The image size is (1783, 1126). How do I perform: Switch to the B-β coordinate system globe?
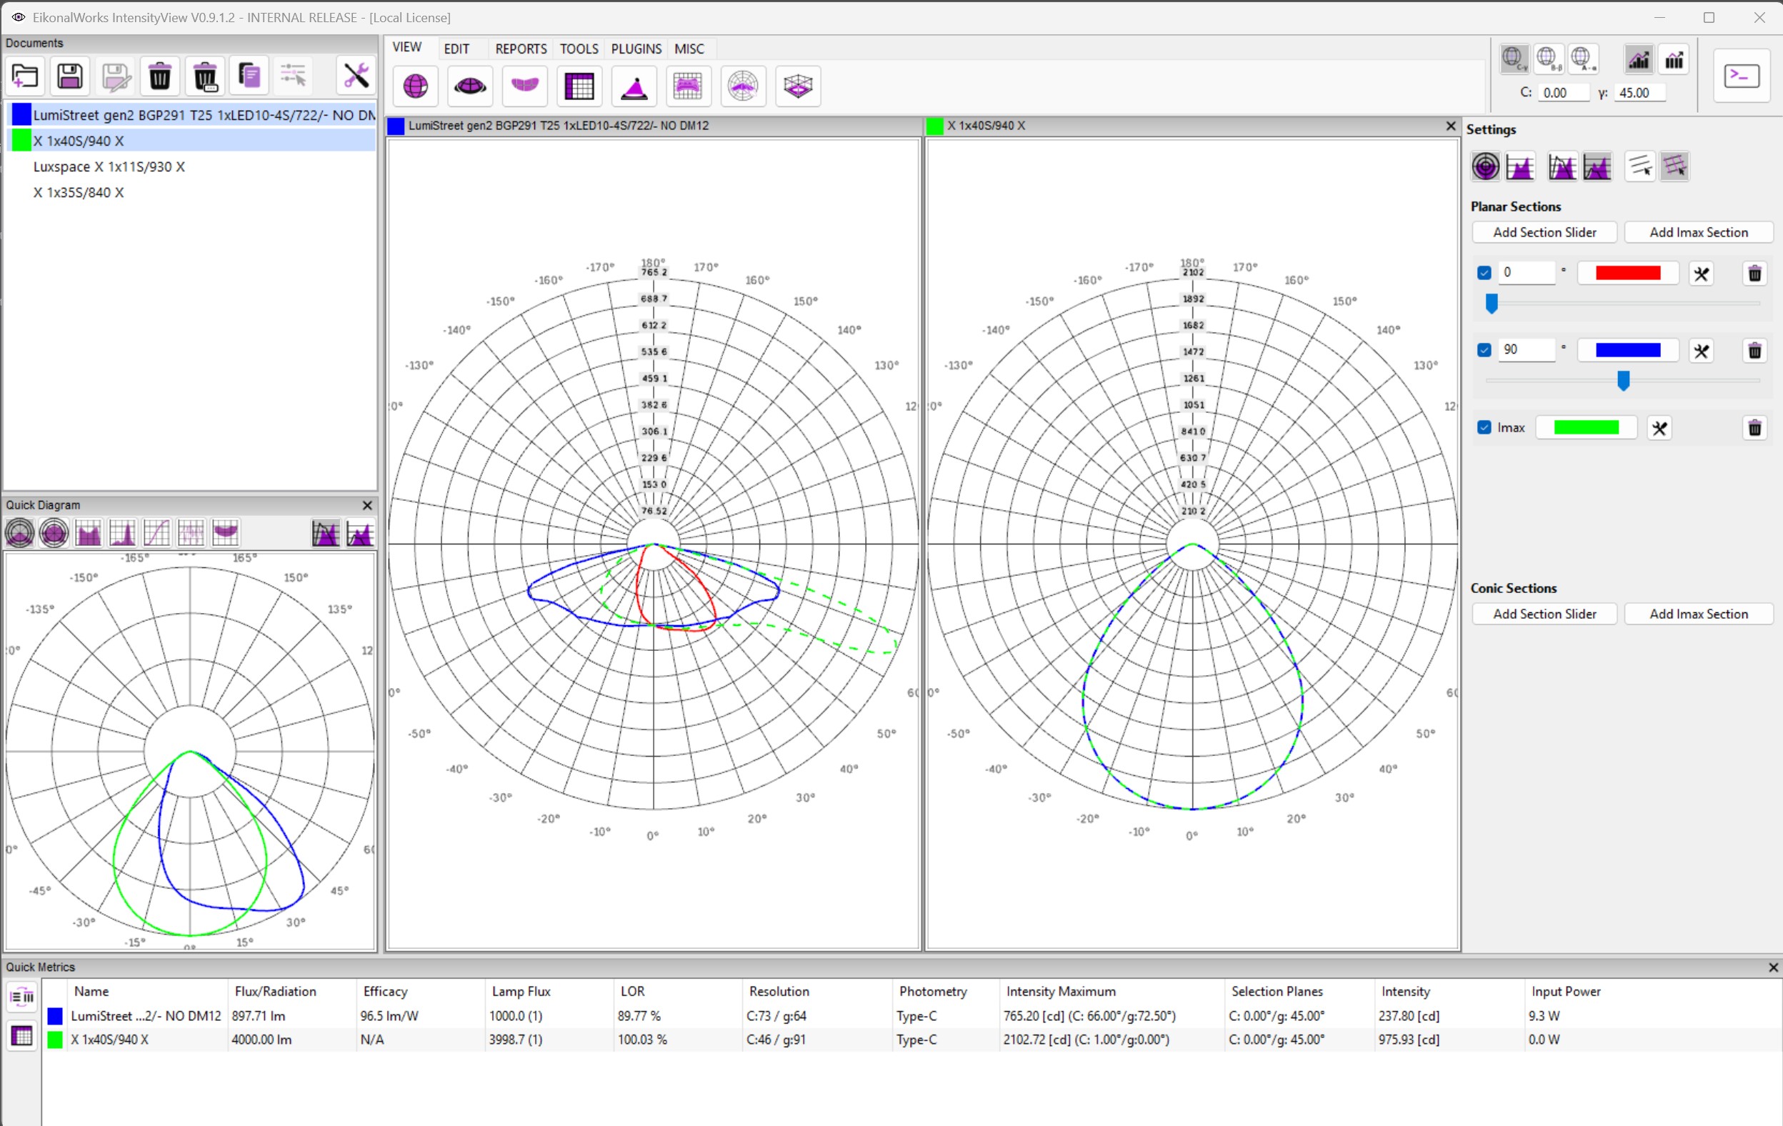coord(1548,59)
